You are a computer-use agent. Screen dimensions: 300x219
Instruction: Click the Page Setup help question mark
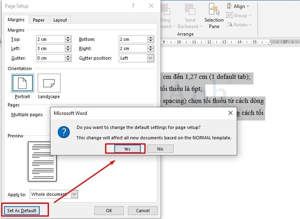133,6
